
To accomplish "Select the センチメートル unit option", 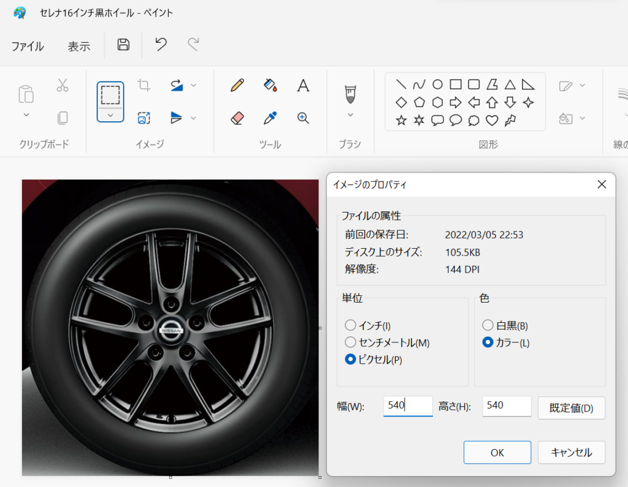I will coord(350,342).
